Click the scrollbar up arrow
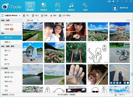Viewport: 133px width, 97px height. point(132,20)
